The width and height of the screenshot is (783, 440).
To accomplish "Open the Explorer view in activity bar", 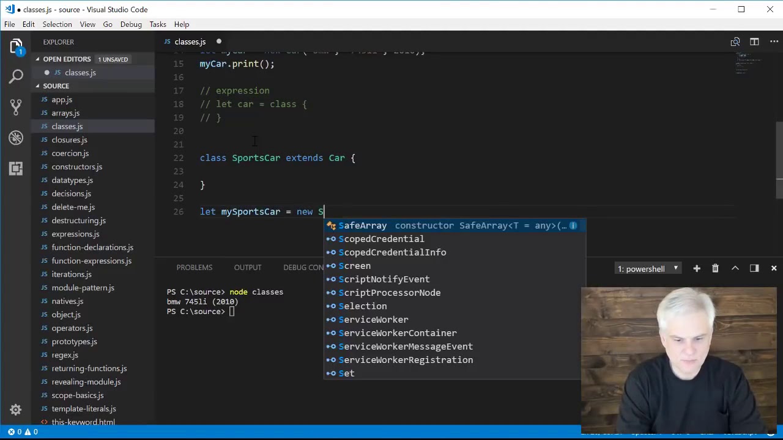I will coord(16,46).
